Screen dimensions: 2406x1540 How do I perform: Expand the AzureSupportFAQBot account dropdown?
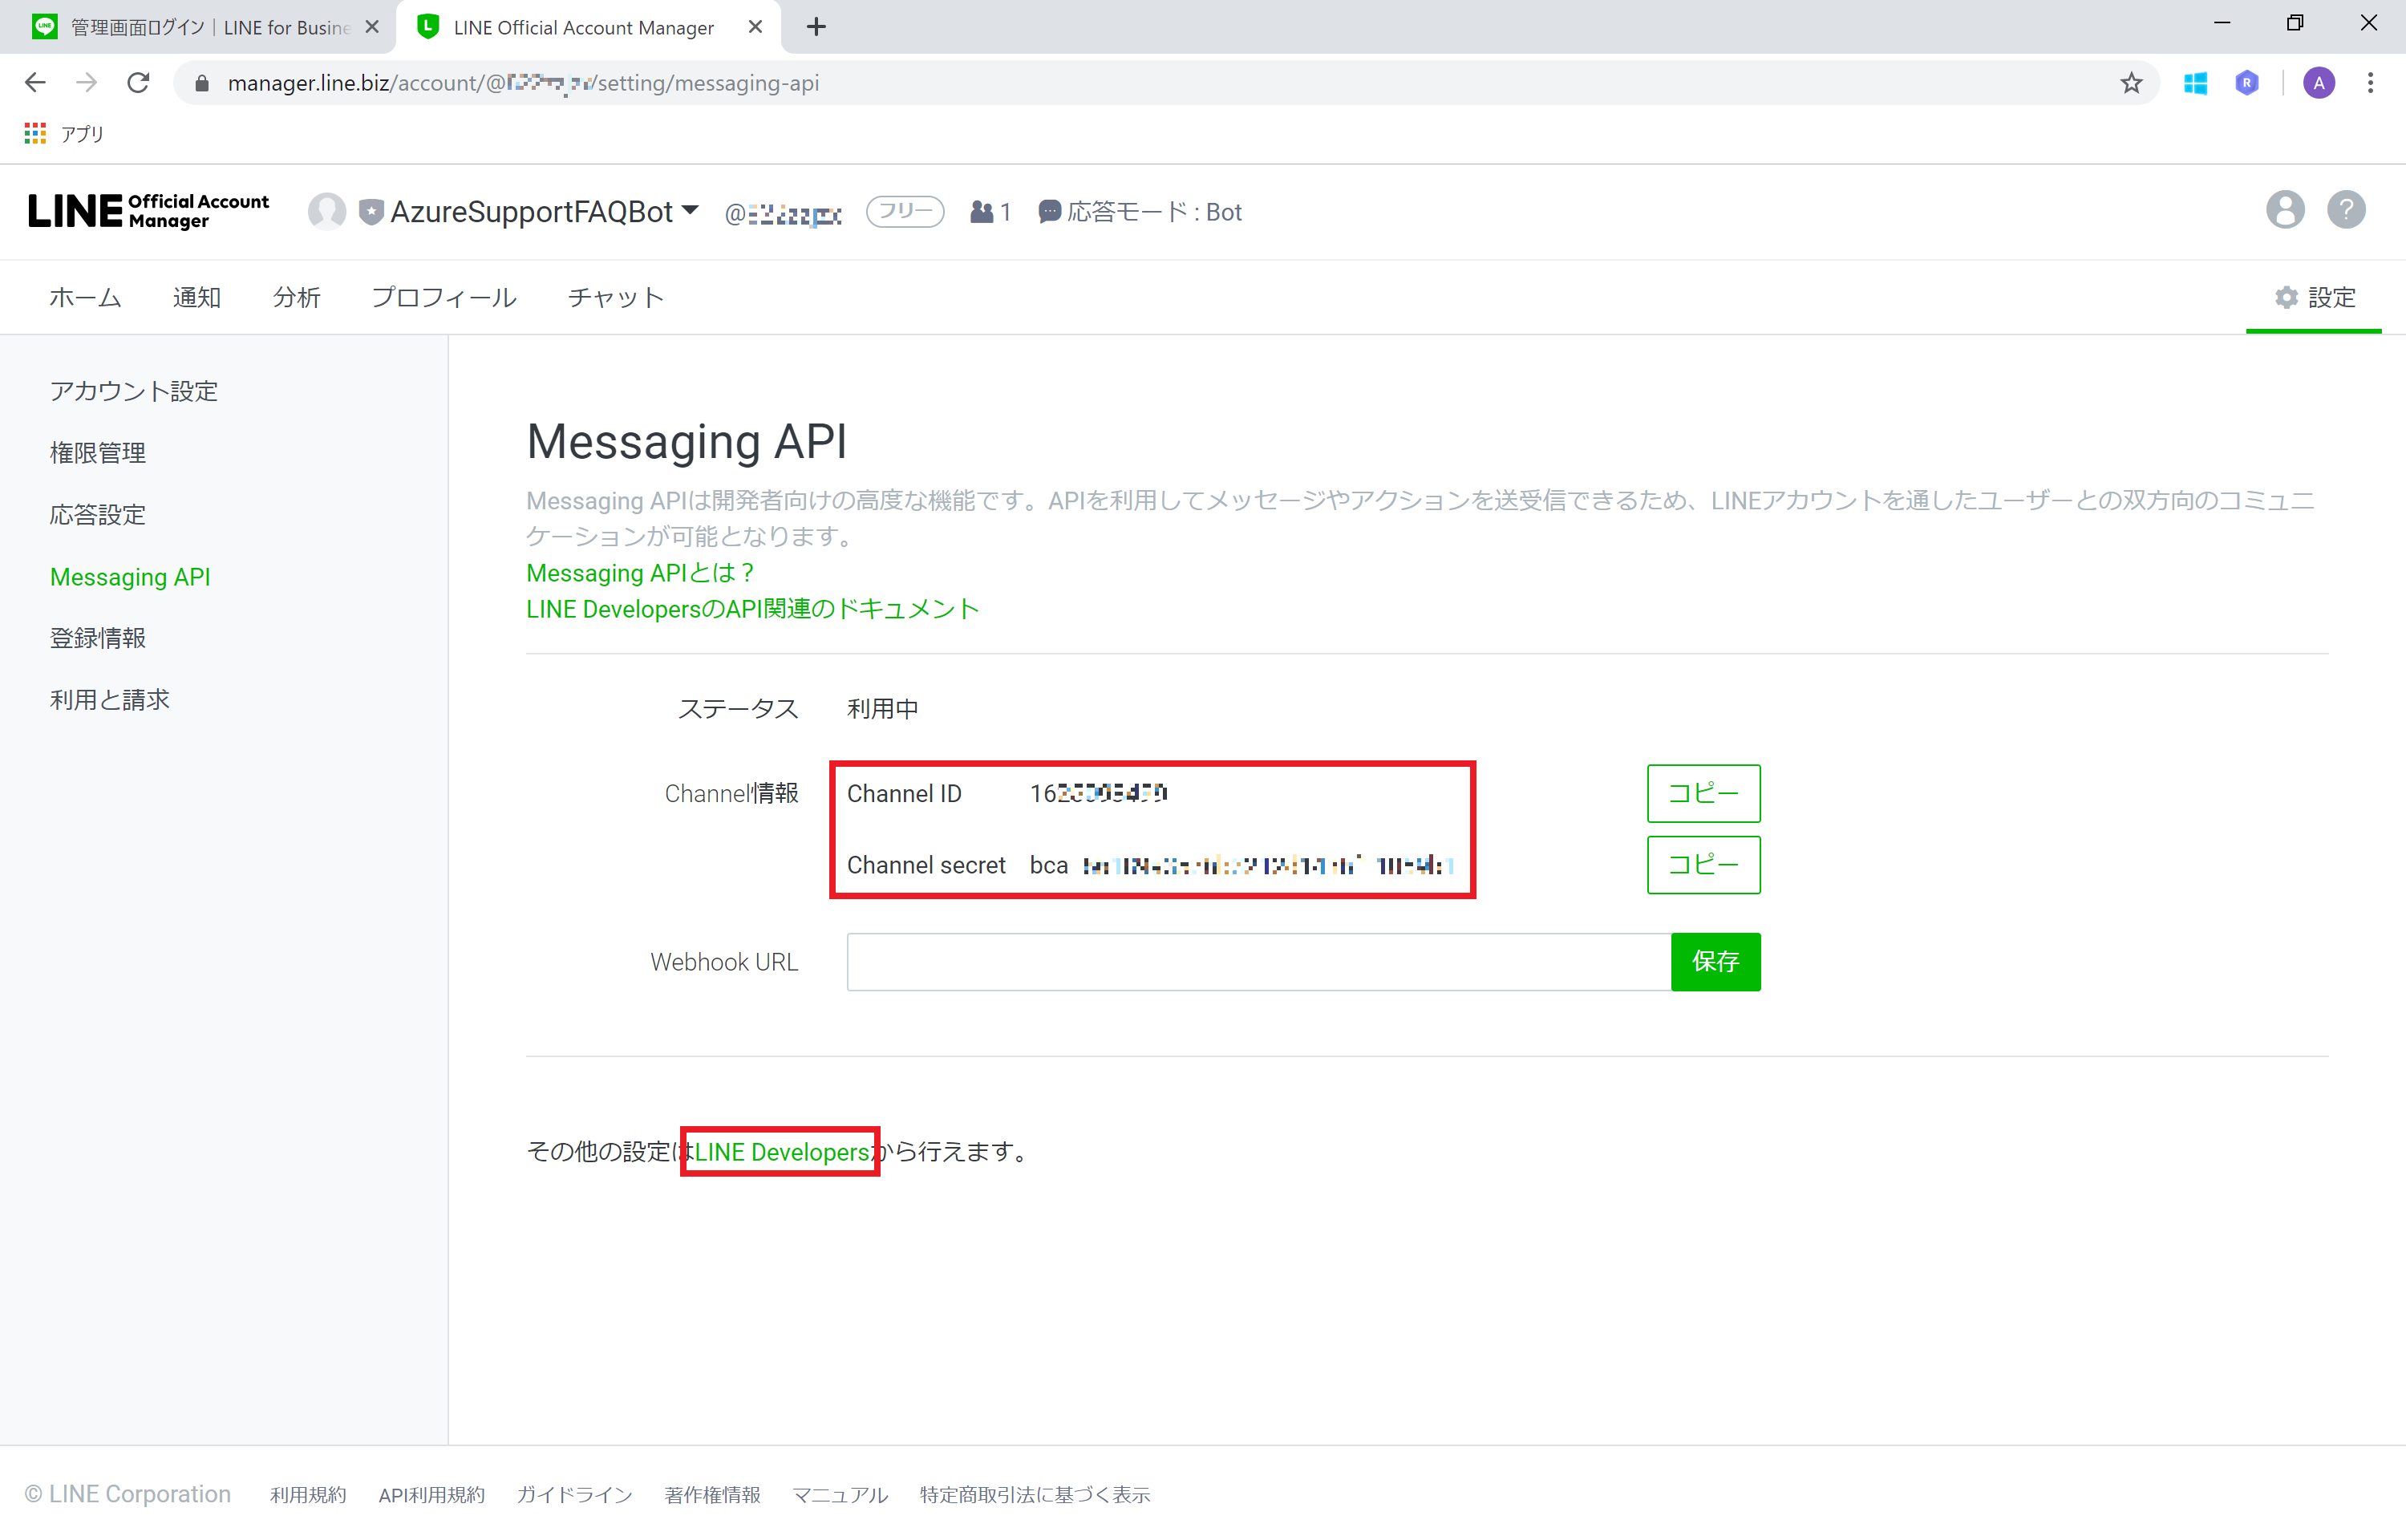[x=690, y=211]
